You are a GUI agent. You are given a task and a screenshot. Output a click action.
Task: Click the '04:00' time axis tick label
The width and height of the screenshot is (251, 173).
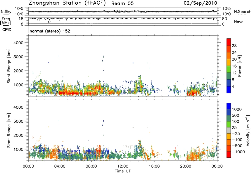pyautogui.click(x=60, y=166)
